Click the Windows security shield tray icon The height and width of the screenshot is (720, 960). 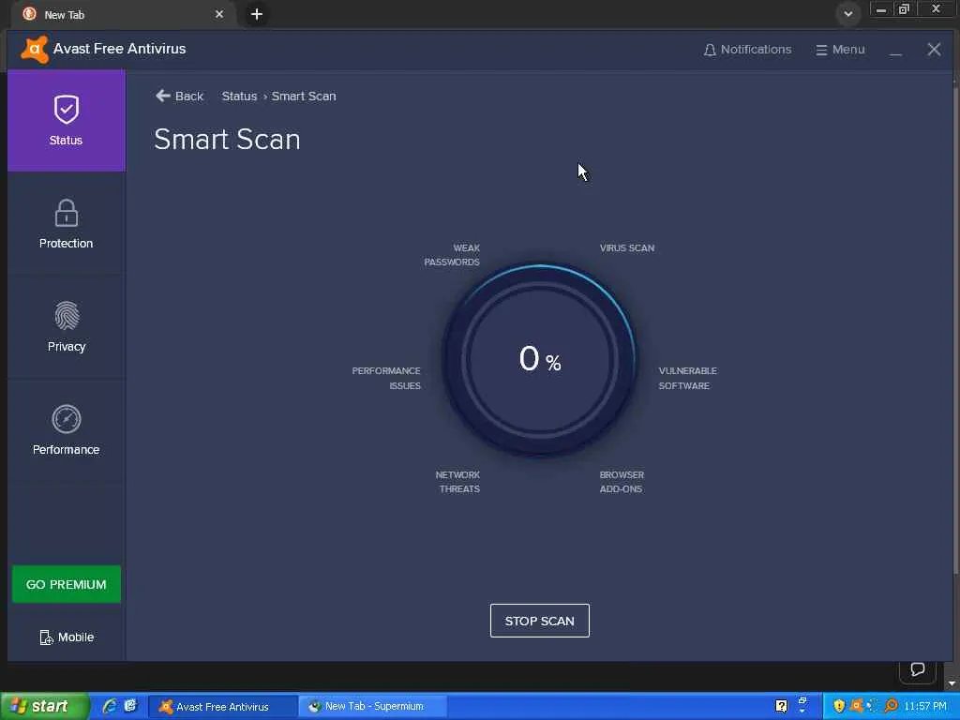(839, 707)
